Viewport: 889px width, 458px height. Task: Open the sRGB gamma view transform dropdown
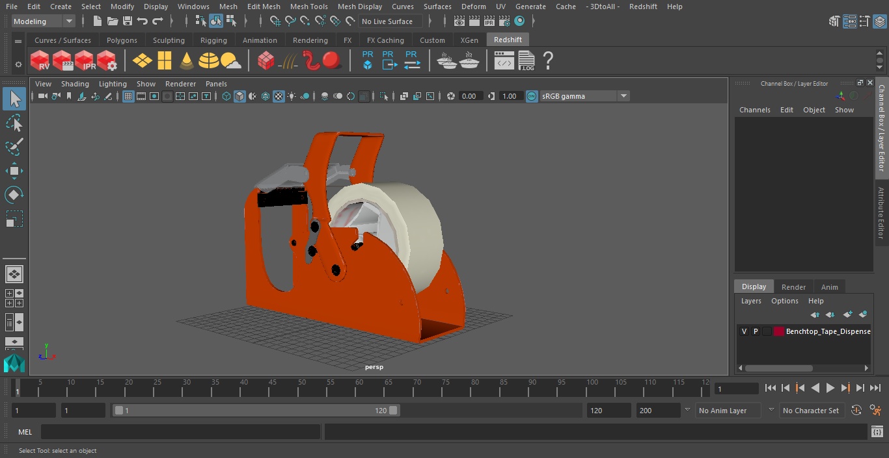point(584,96)
